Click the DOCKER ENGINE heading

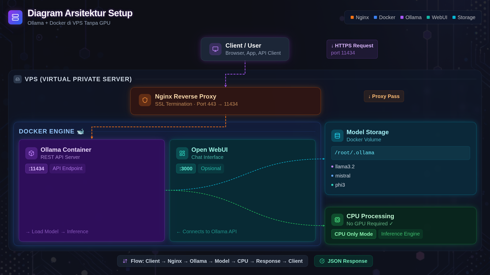[x=46, y=131]
